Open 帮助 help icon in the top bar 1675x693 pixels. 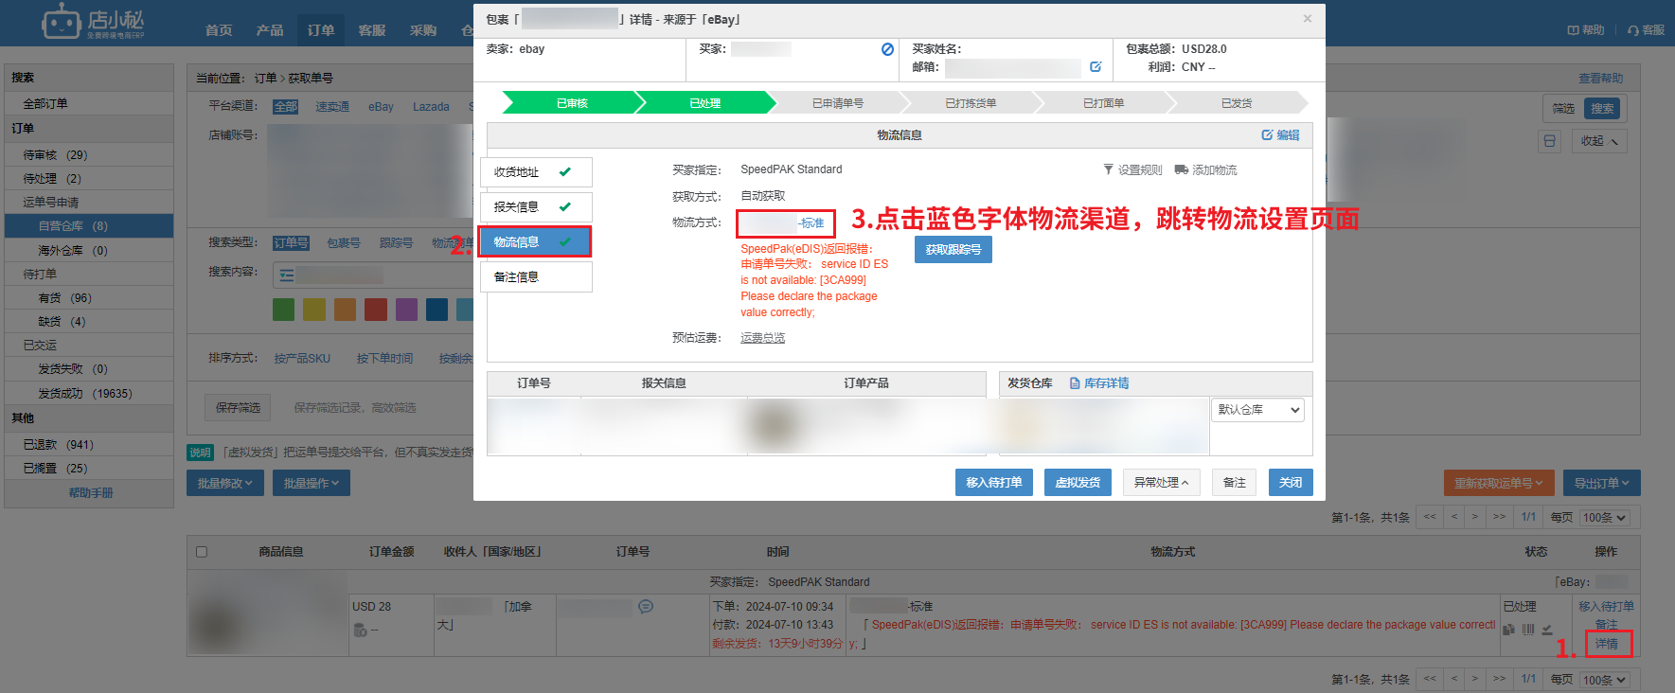click(x=1573, y=30)
